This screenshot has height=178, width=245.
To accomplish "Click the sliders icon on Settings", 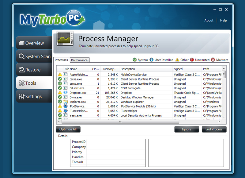I will (x=21, y=96).
